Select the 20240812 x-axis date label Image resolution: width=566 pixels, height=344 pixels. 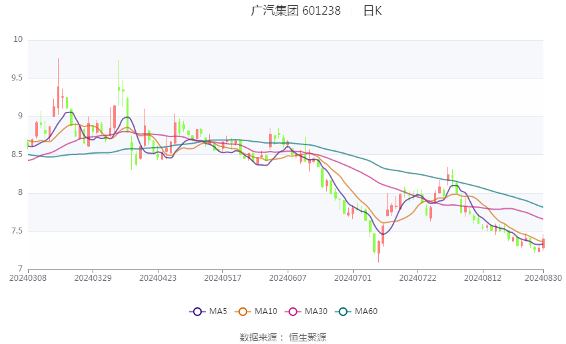(483, 278)
